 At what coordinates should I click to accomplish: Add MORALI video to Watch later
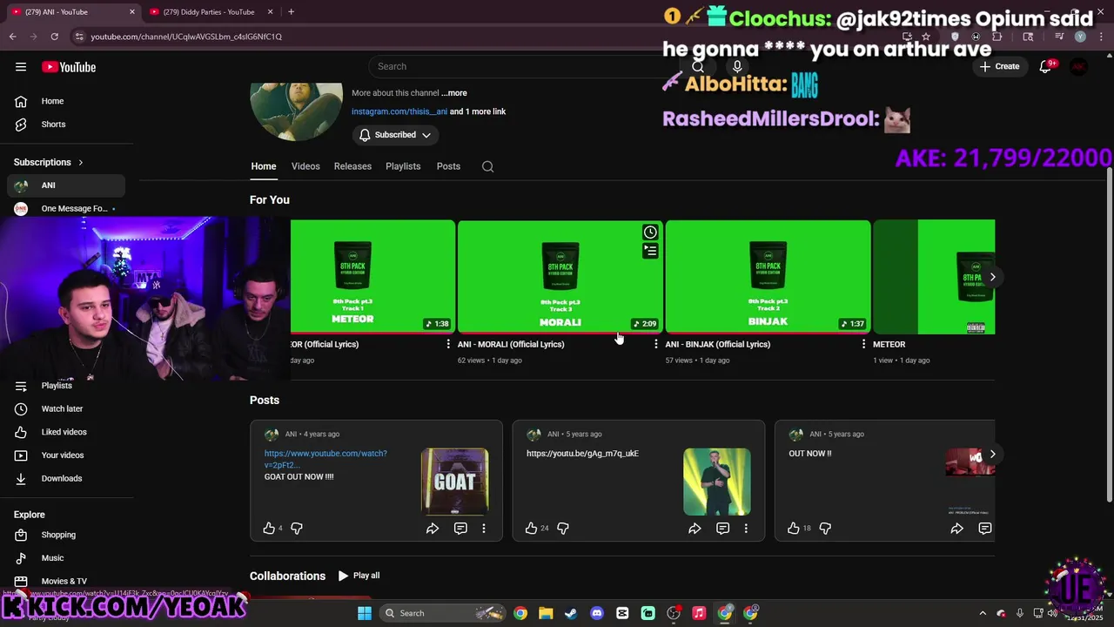pos(650,233)
